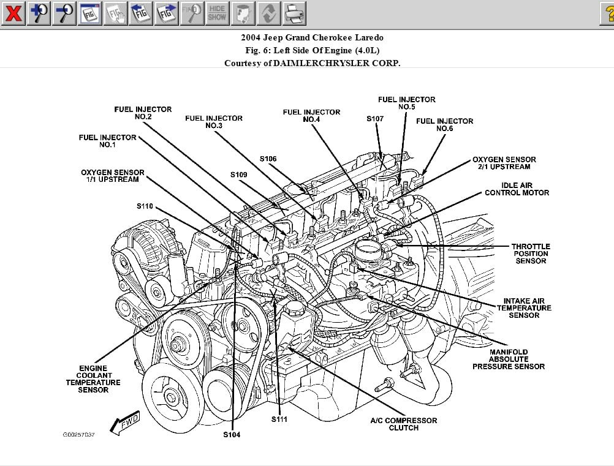Go to previous figure

pos(140,13)
